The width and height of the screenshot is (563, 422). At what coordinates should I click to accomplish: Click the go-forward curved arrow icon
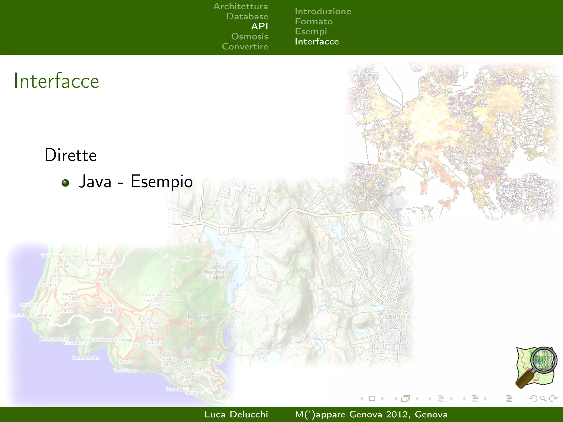click(553, 399)
